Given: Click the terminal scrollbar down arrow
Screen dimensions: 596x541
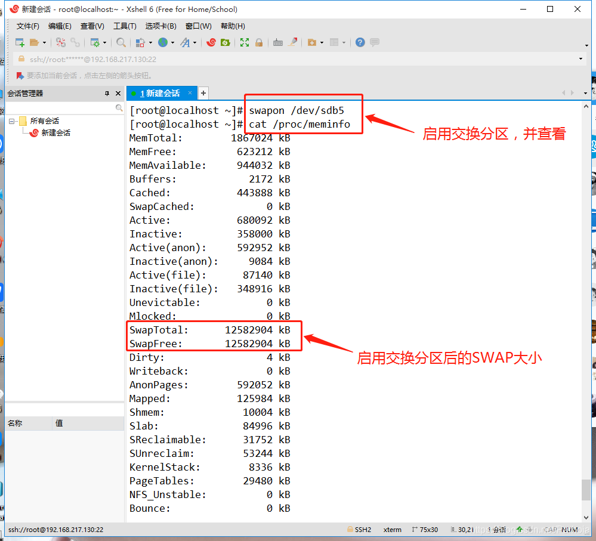Looking at the screenshot, I should click(586, 518).
